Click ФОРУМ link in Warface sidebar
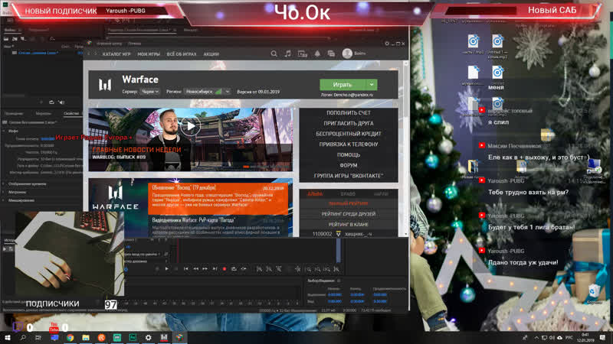This screenshot has width=613, height=344. (x=349, y=165)
